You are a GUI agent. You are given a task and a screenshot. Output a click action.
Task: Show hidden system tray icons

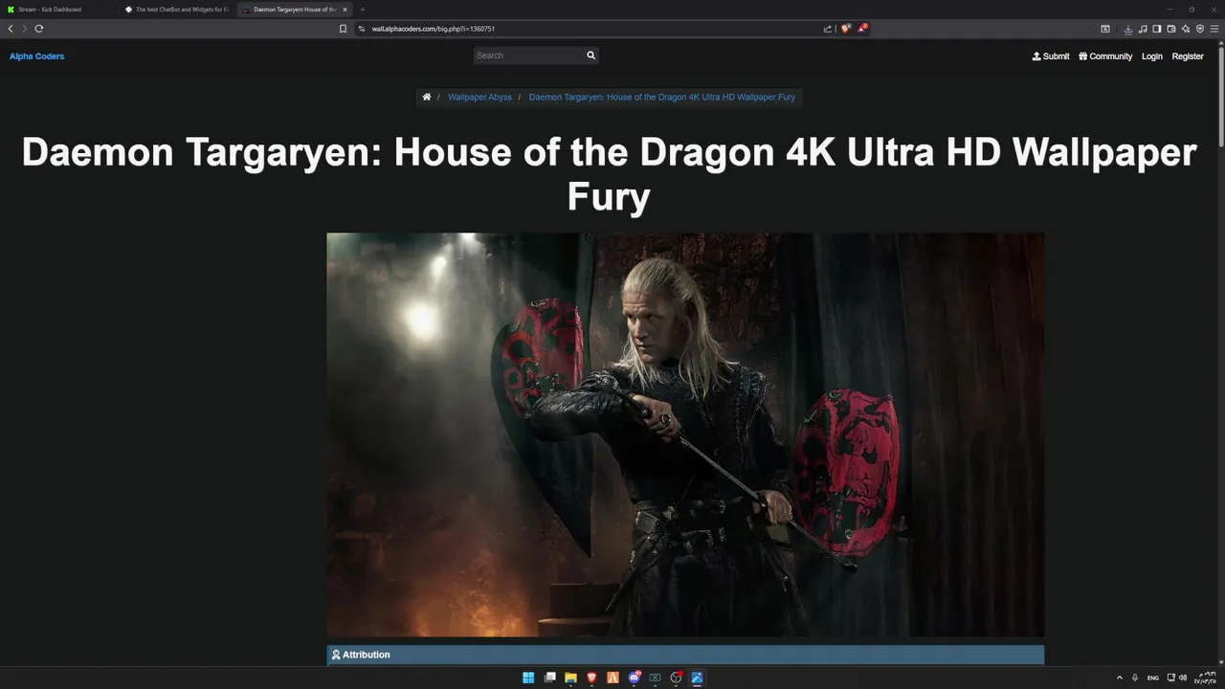[x=1120, y=678]
